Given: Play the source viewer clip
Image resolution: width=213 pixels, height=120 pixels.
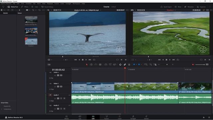Looking at the screenshot, I should (86, 60).
